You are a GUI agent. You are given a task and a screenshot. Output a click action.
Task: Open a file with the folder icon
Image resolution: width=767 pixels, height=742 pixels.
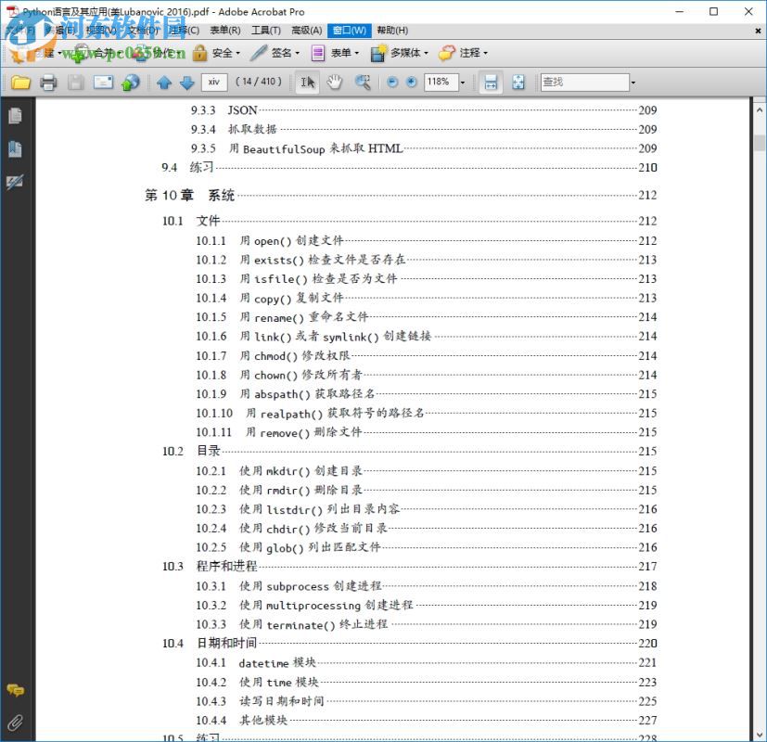click(x=20, y=83)
